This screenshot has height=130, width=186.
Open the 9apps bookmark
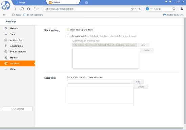pyautogui.click(x=17, y=15)
